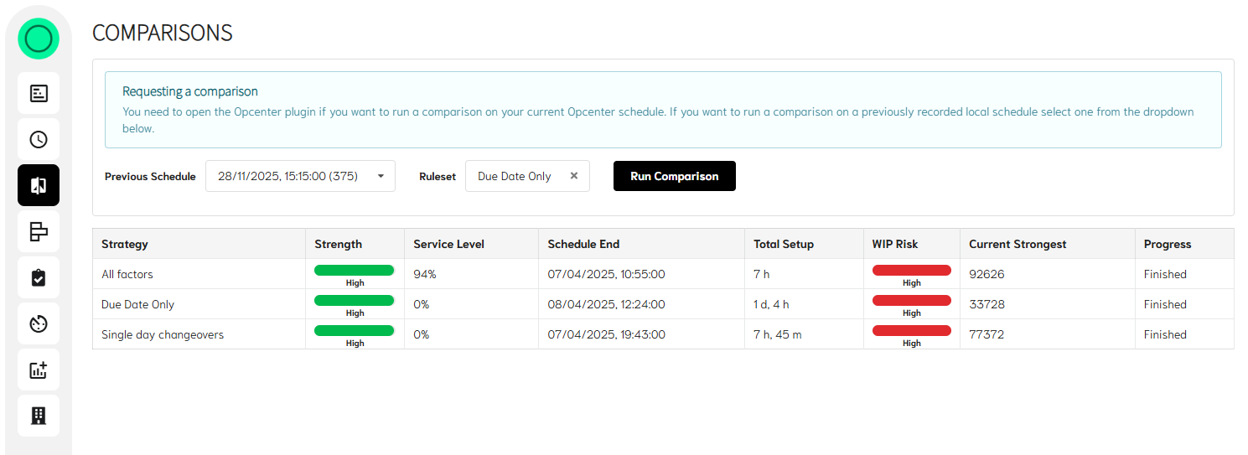
Task: Select the Single day changeovers strategy
Action: [x=163, y=334]
